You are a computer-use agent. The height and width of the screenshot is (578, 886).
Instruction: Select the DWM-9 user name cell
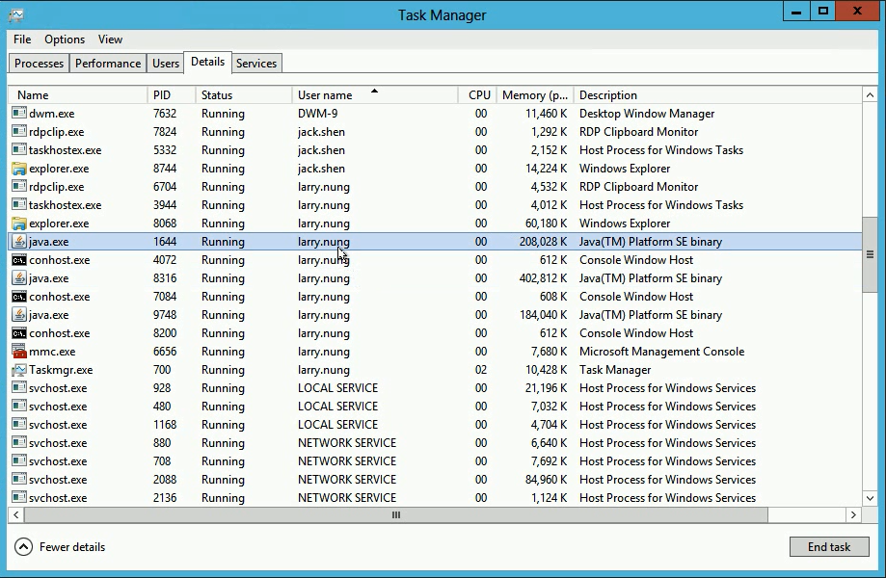(317, 114)
